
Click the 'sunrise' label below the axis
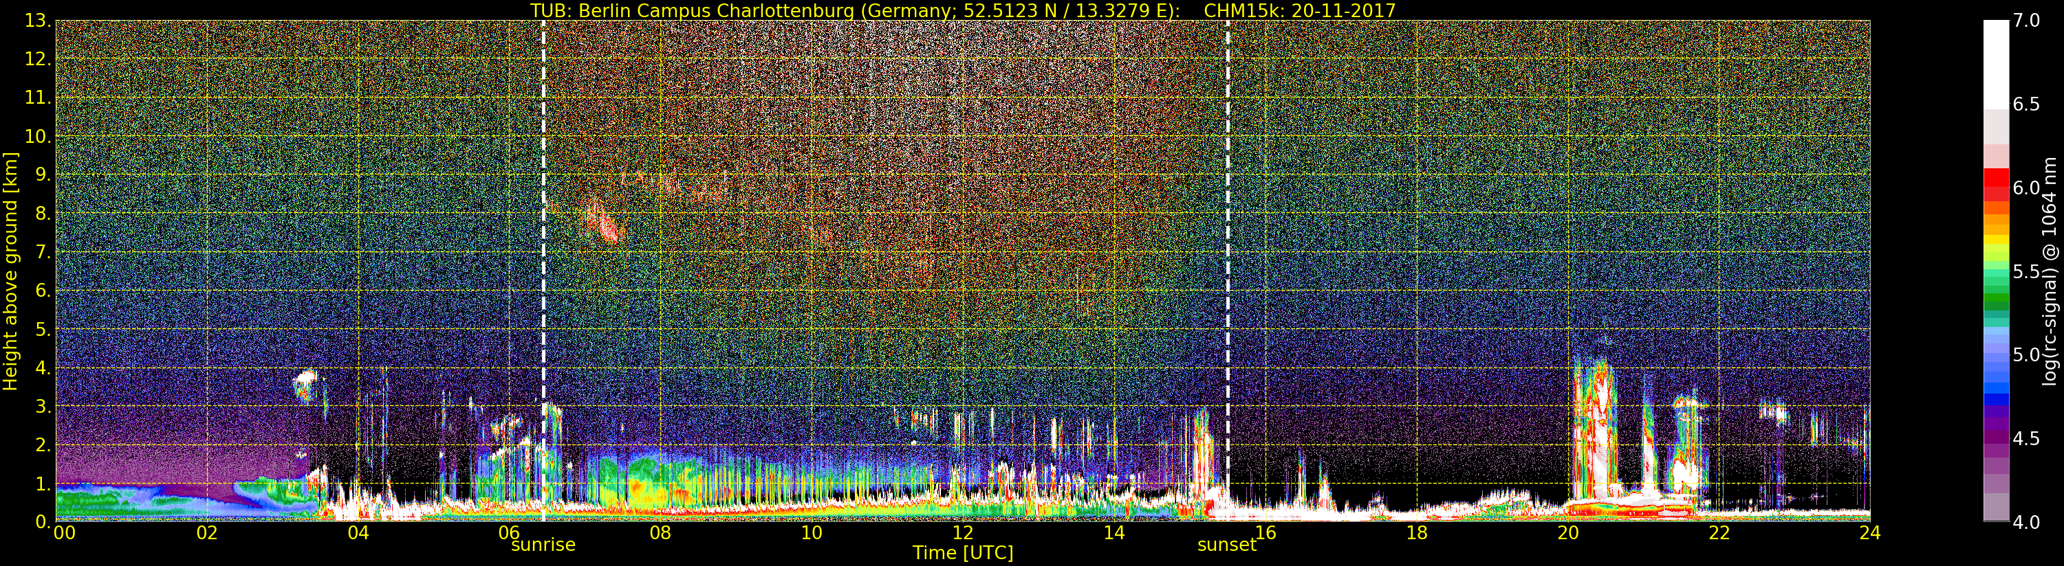point(543,545)
